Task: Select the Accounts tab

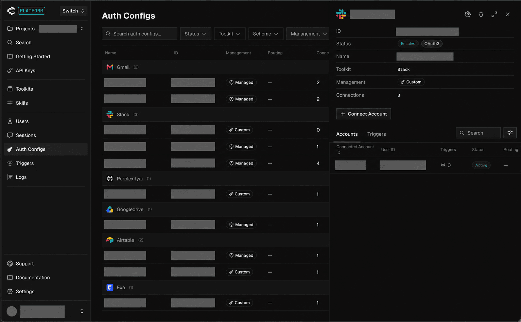Action: click(x=347, y=134)
